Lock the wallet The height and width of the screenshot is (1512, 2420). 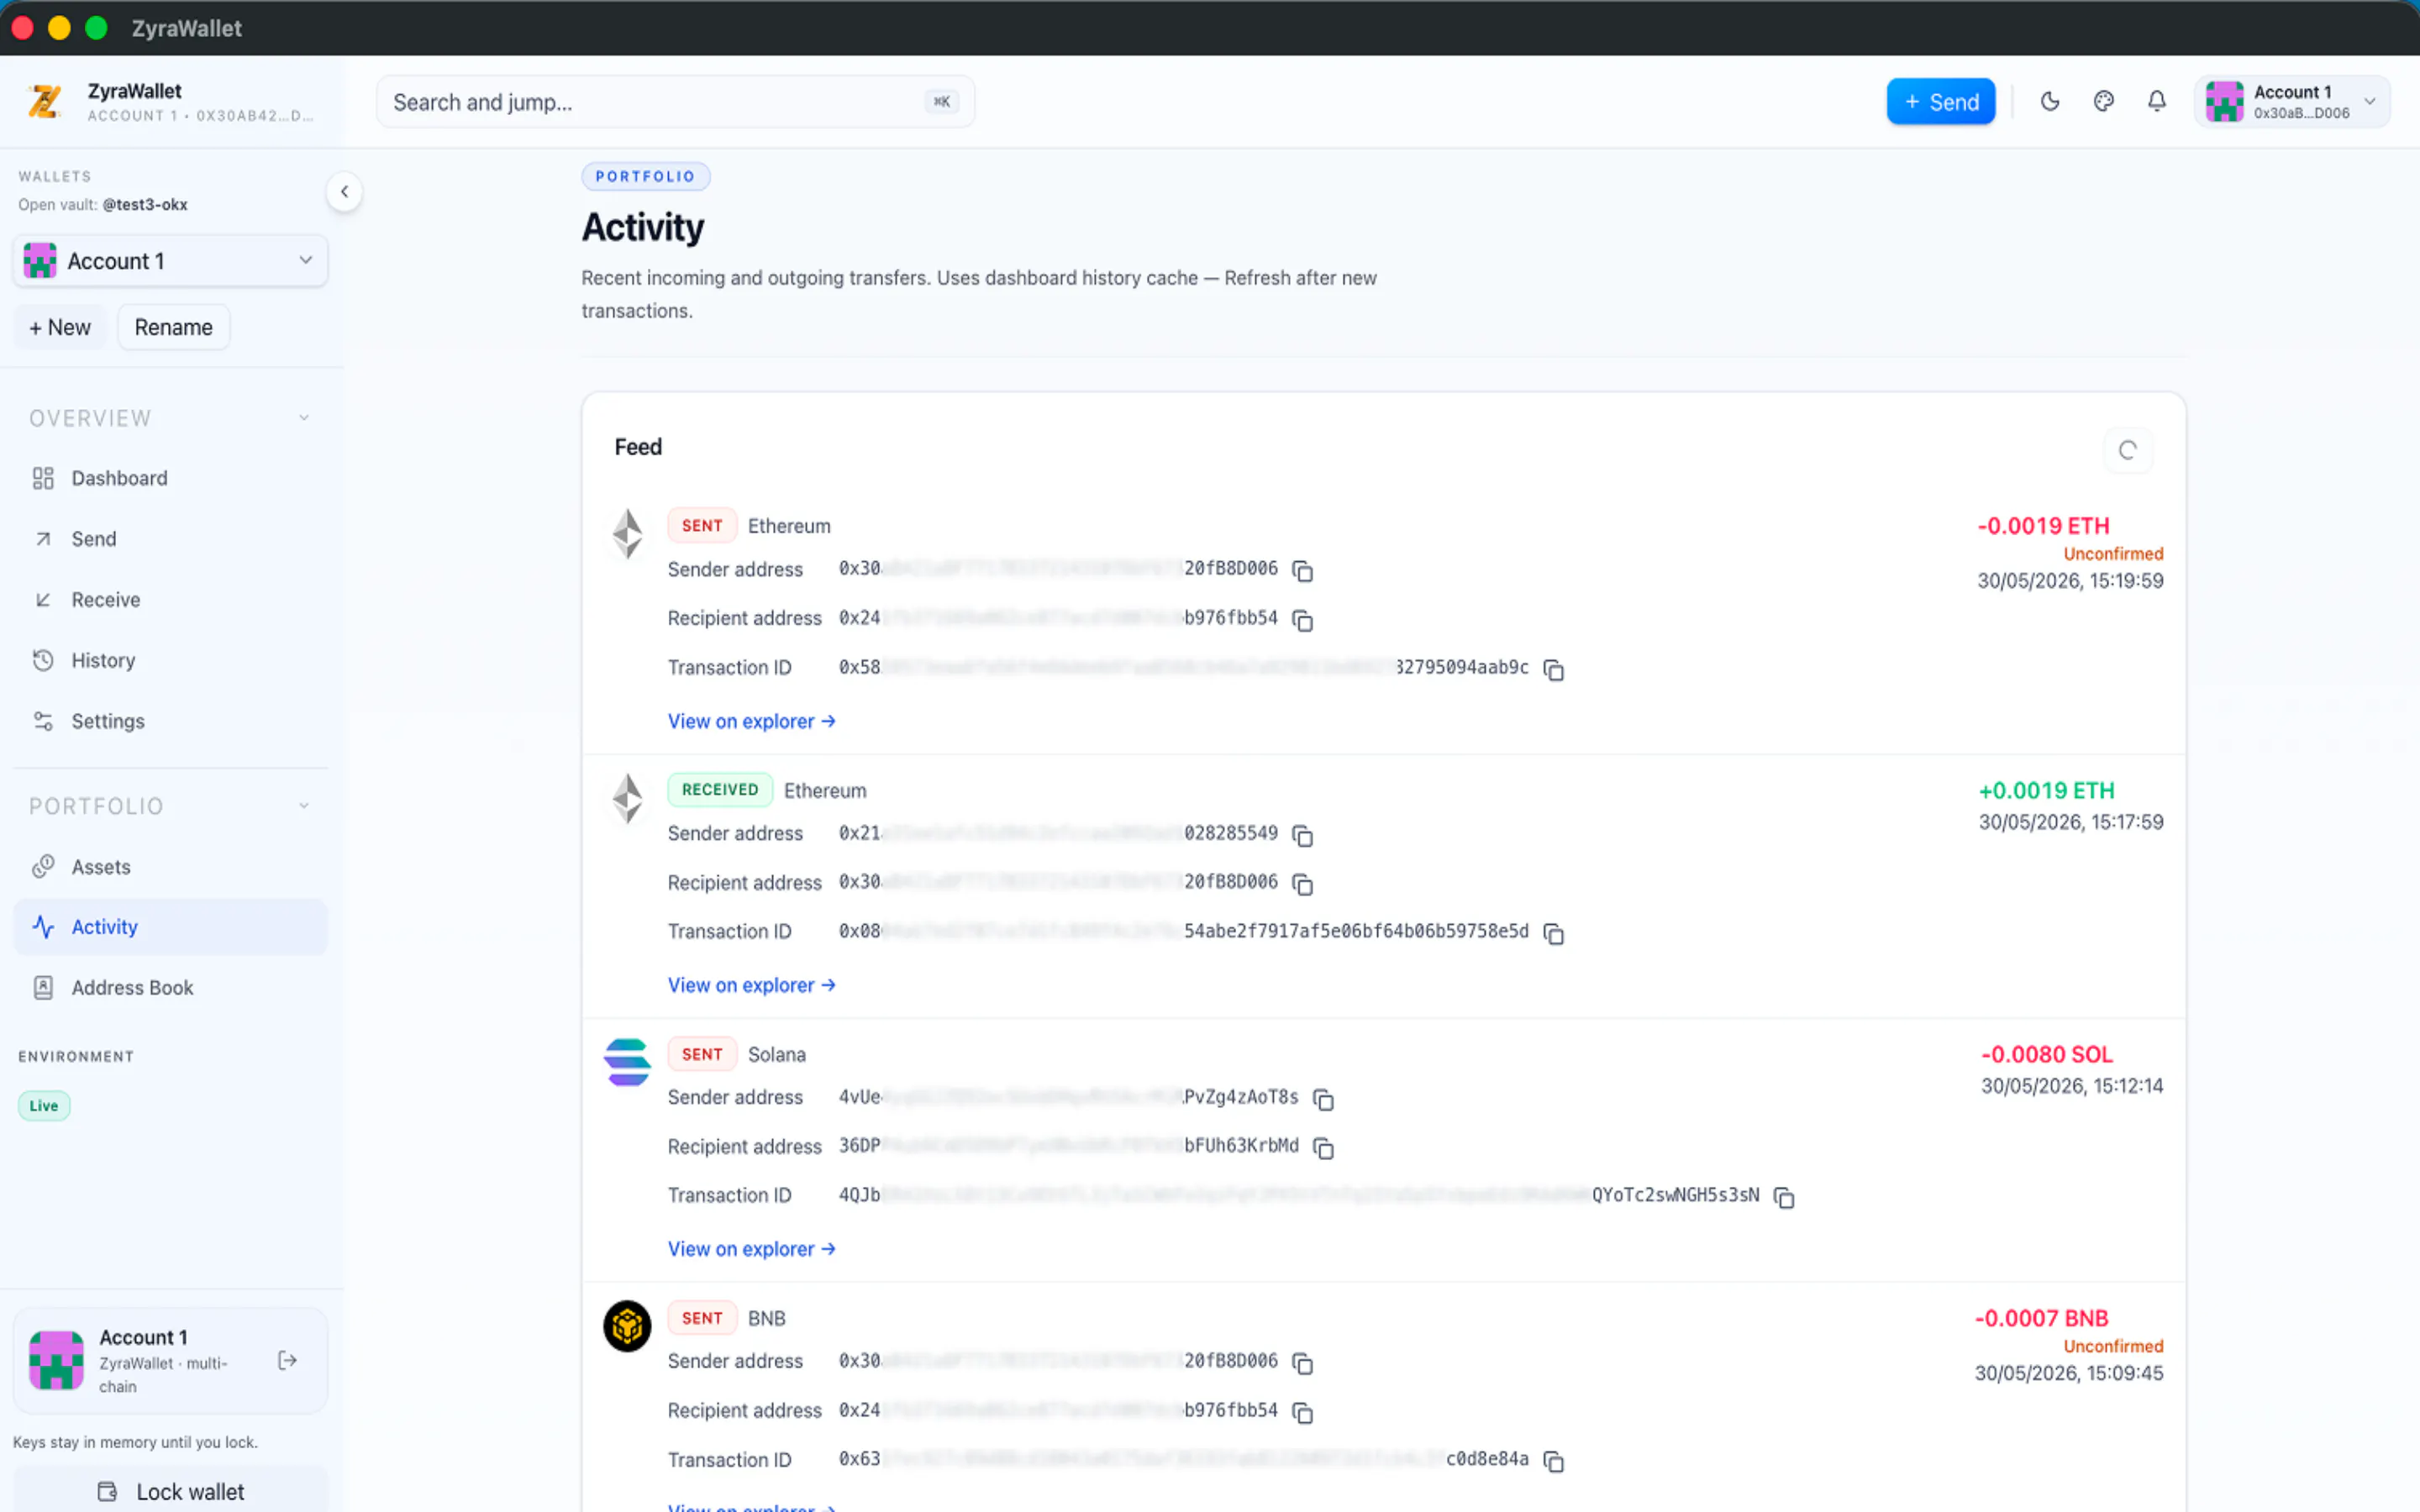pyautogui.click(x=170, y=1491)
